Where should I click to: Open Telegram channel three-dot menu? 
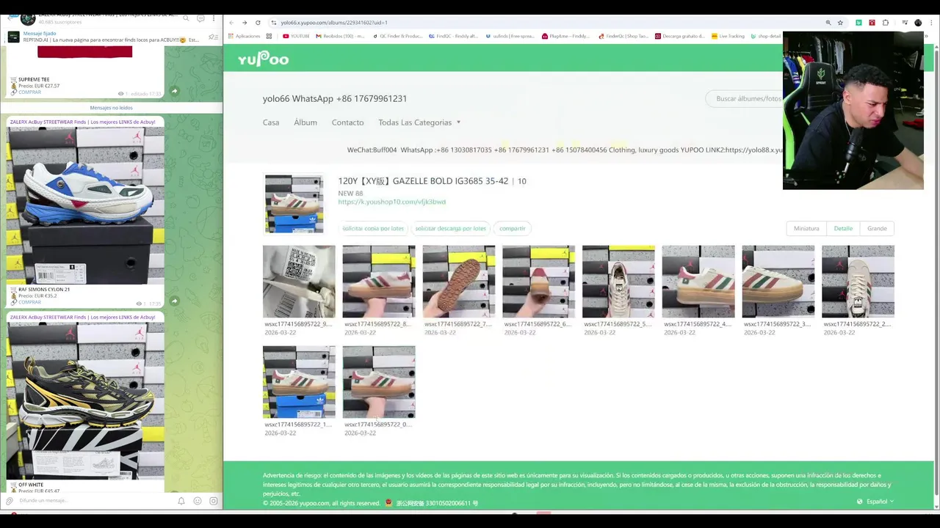pos(214,18)
